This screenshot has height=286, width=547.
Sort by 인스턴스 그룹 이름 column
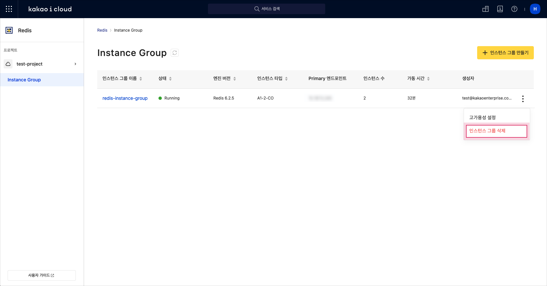coord(141,78)
